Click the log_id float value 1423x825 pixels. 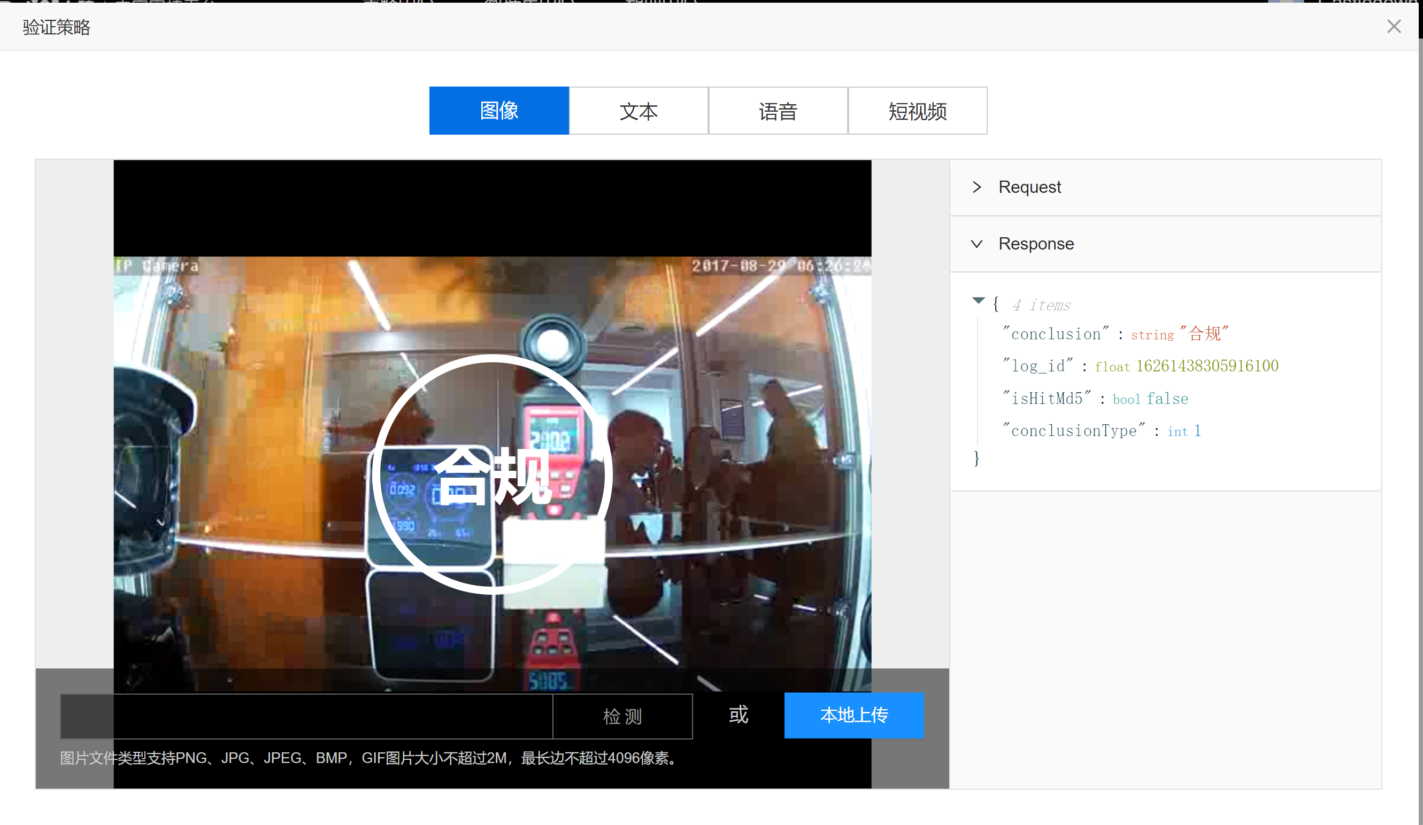click(1207, 366)
